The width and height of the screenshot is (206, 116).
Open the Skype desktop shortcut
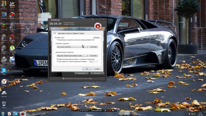pos(4,71)
